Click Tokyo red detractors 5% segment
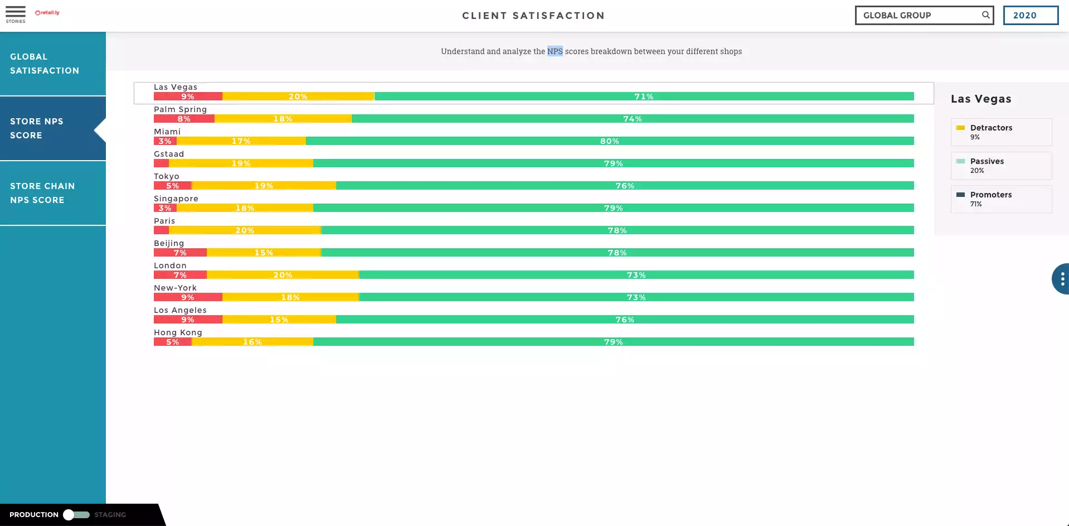 pyautogui.click(x=172, y=186)
